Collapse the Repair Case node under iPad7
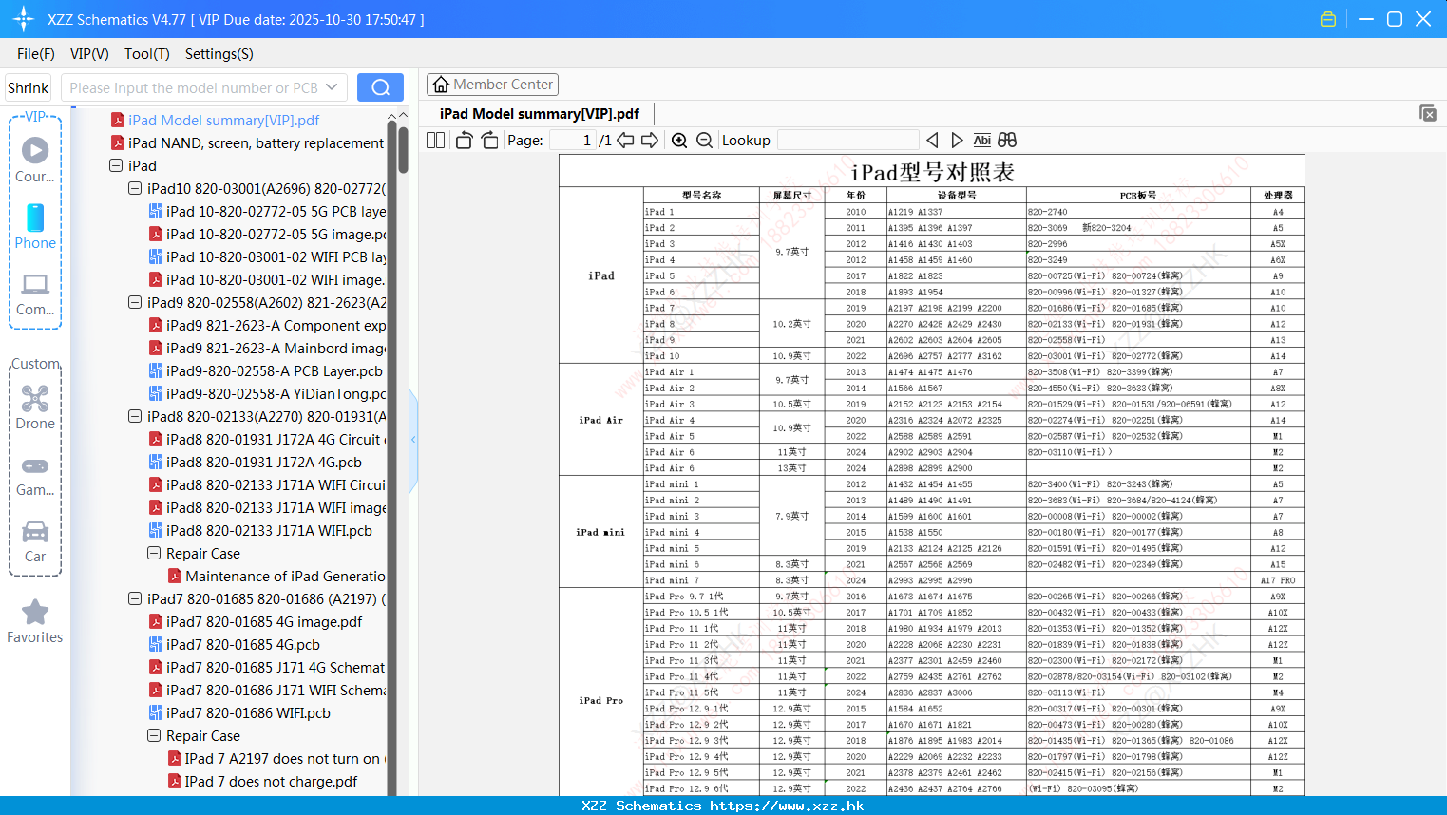The height and width of the screenshot is (815, 1447). (154, 735)
